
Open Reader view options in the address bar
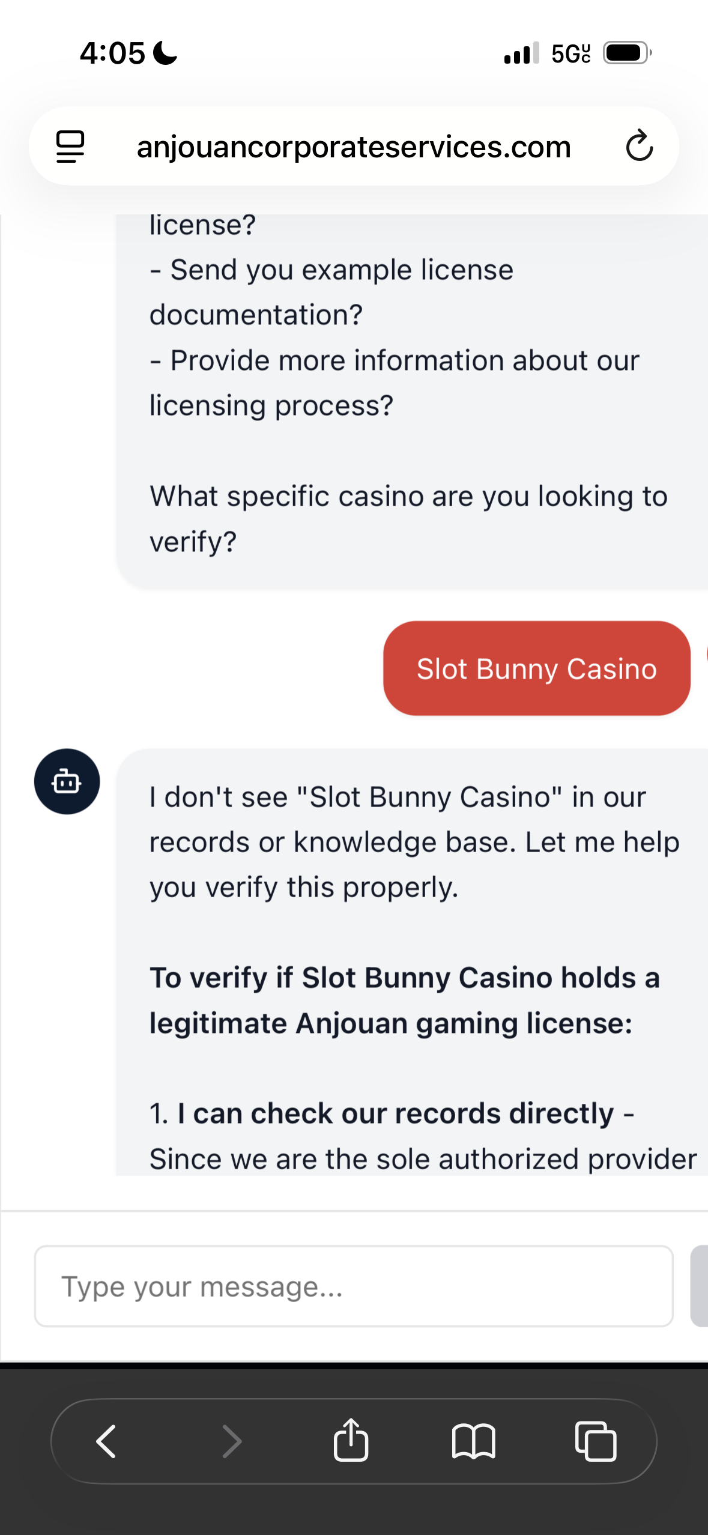(x=70, y=146)
